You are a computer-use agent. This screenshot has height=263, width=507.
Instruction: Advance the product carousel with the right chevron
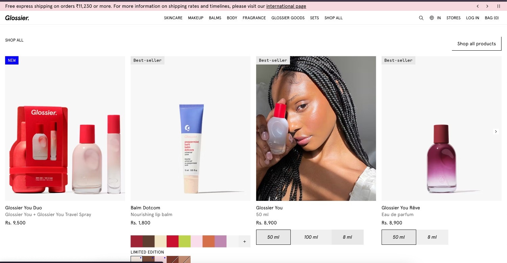click(x=496, y=132)
